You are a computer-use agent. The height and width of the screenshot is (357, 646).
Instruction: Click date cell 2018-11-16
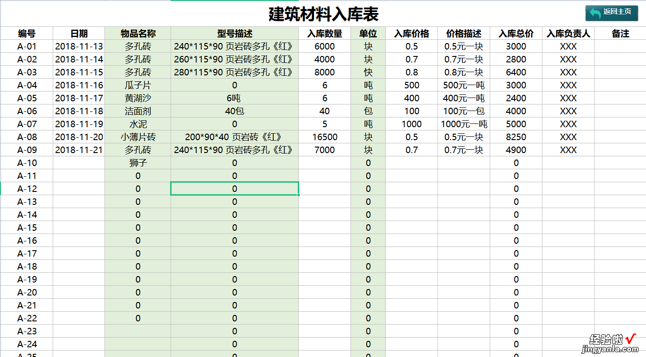79,85
